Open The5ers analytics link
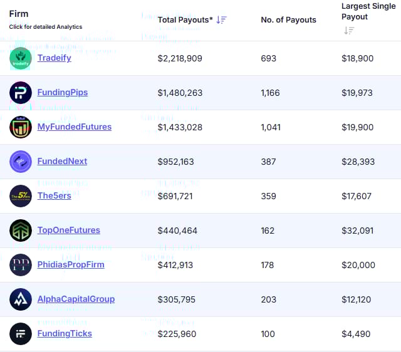The image size is (401, 352). pos(55,196)
